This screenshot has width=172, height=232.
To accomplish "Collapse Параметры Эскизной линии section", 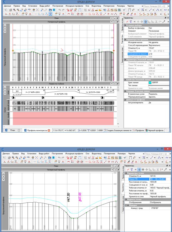I will pos(125,60).
